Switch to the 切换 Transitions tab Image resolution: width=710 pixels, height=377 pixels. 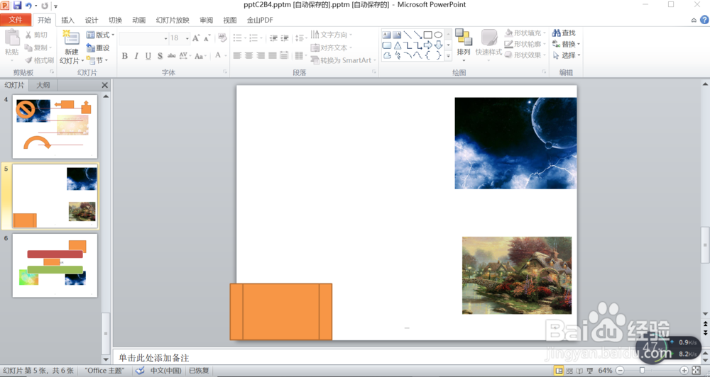click(115, 20)
